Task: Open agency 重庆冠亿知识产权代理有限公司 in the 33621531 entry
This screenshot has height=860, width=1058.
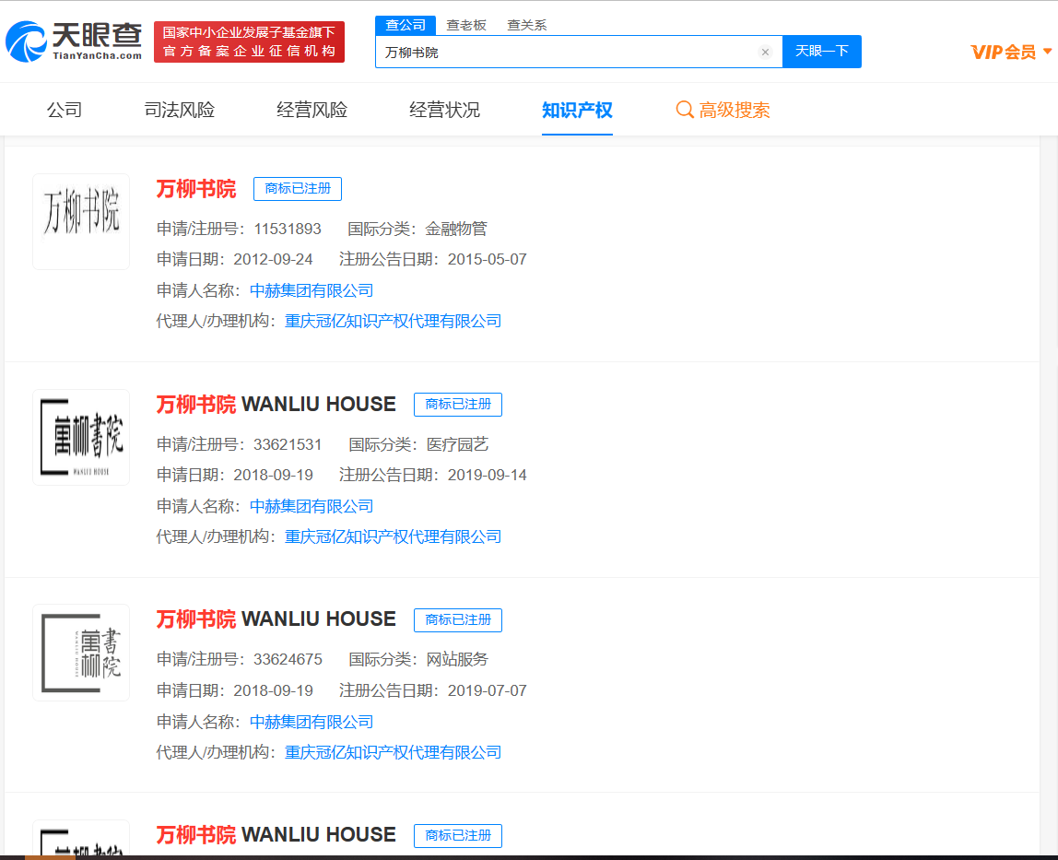Action: pos(394,536)
